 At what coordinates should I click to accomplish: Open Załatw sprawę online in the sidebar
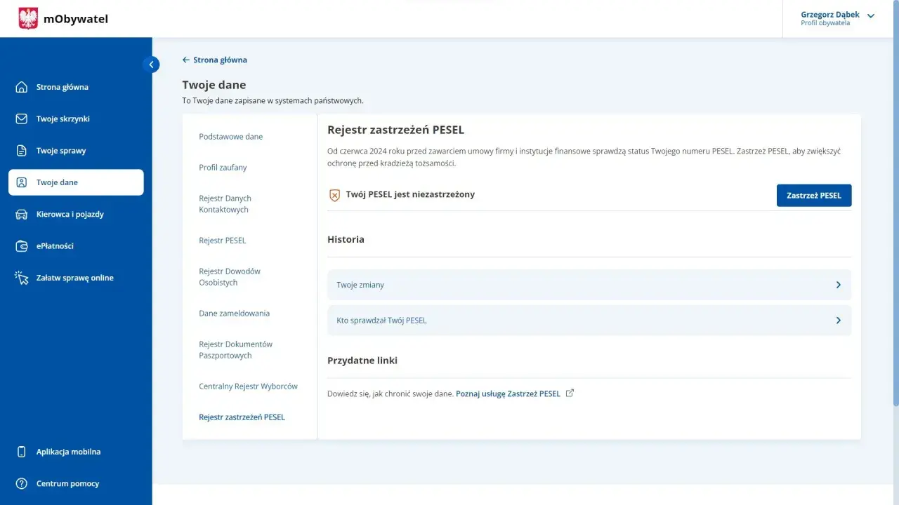pos(76,278)
